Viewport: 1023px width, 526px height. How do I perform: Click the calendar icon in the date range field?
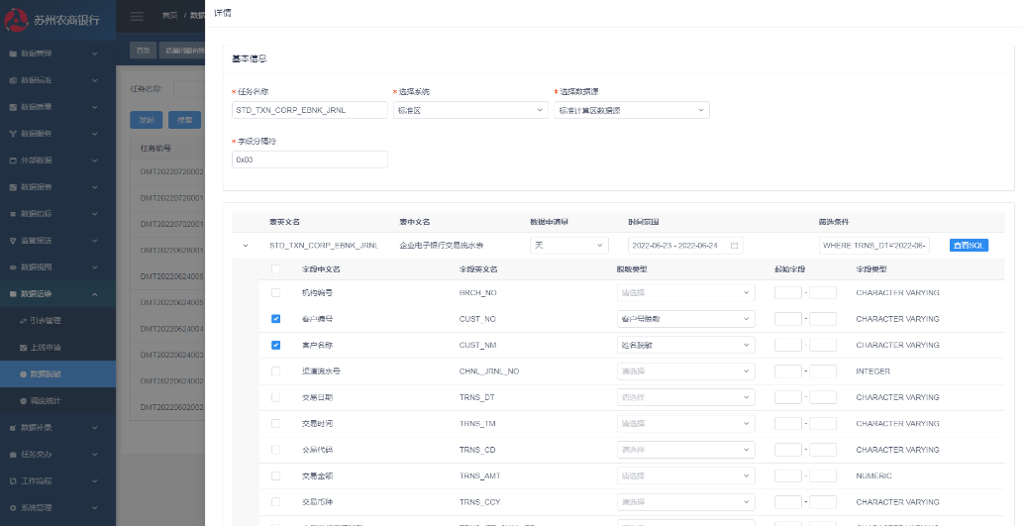point(734,246)
